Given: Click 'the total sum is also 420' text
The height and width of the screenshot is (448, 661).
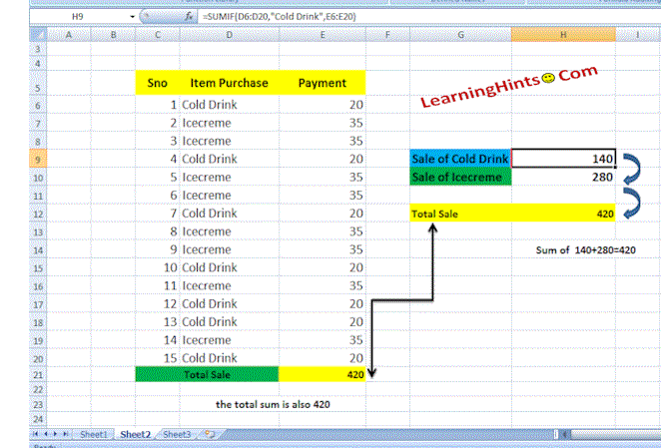Looking at the screenshot, I should 273,404.
